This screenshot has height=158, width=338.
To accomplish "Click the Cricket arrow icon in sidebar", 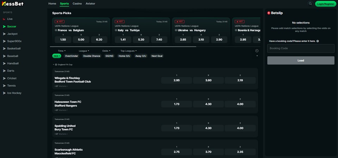I will tap(4, 78).
